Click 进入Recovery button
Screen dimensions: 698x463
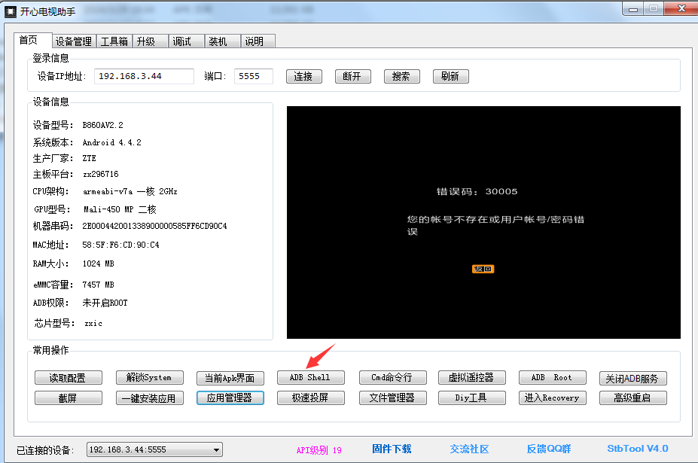point(552,398)
